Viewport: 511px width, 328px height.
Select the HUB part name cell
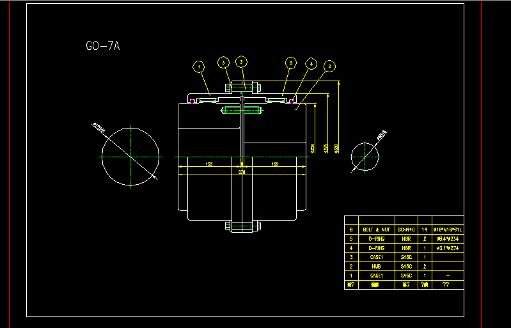377,266
